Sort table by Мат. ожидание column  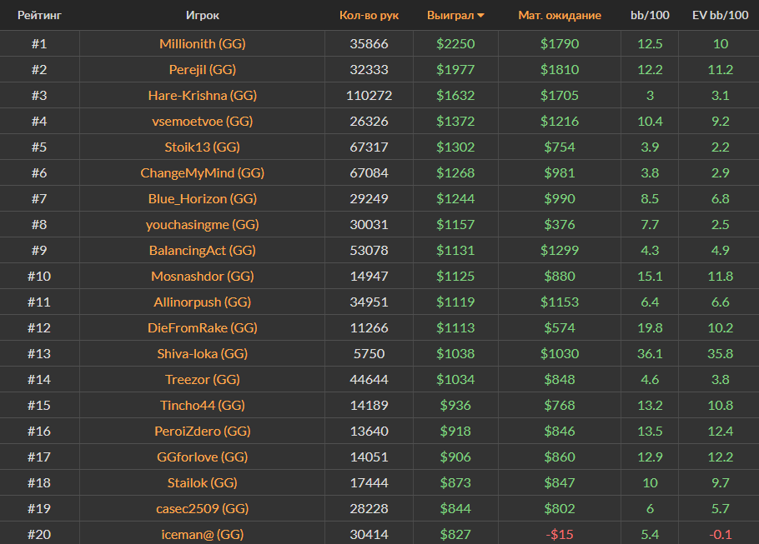tap(559, 16)
